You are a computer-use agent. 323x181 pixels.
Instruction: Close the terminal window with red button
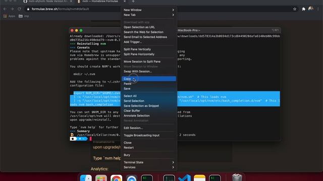pyautogui.click(x=72, y=30)
